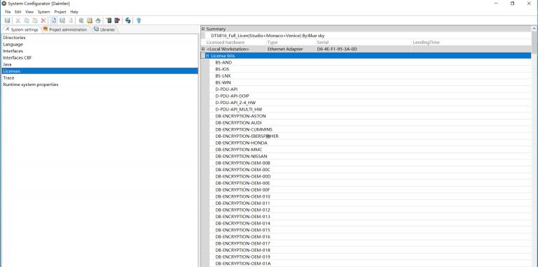
Task: Click the highlighted page icon after Delete
Action: coord(54,20)
